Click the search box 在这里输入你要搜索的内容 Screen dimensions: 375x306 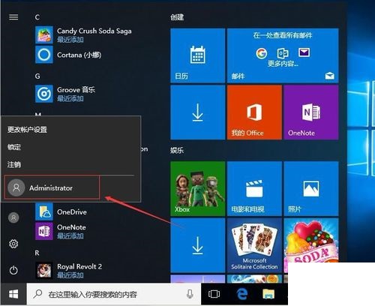coord(114,294)
